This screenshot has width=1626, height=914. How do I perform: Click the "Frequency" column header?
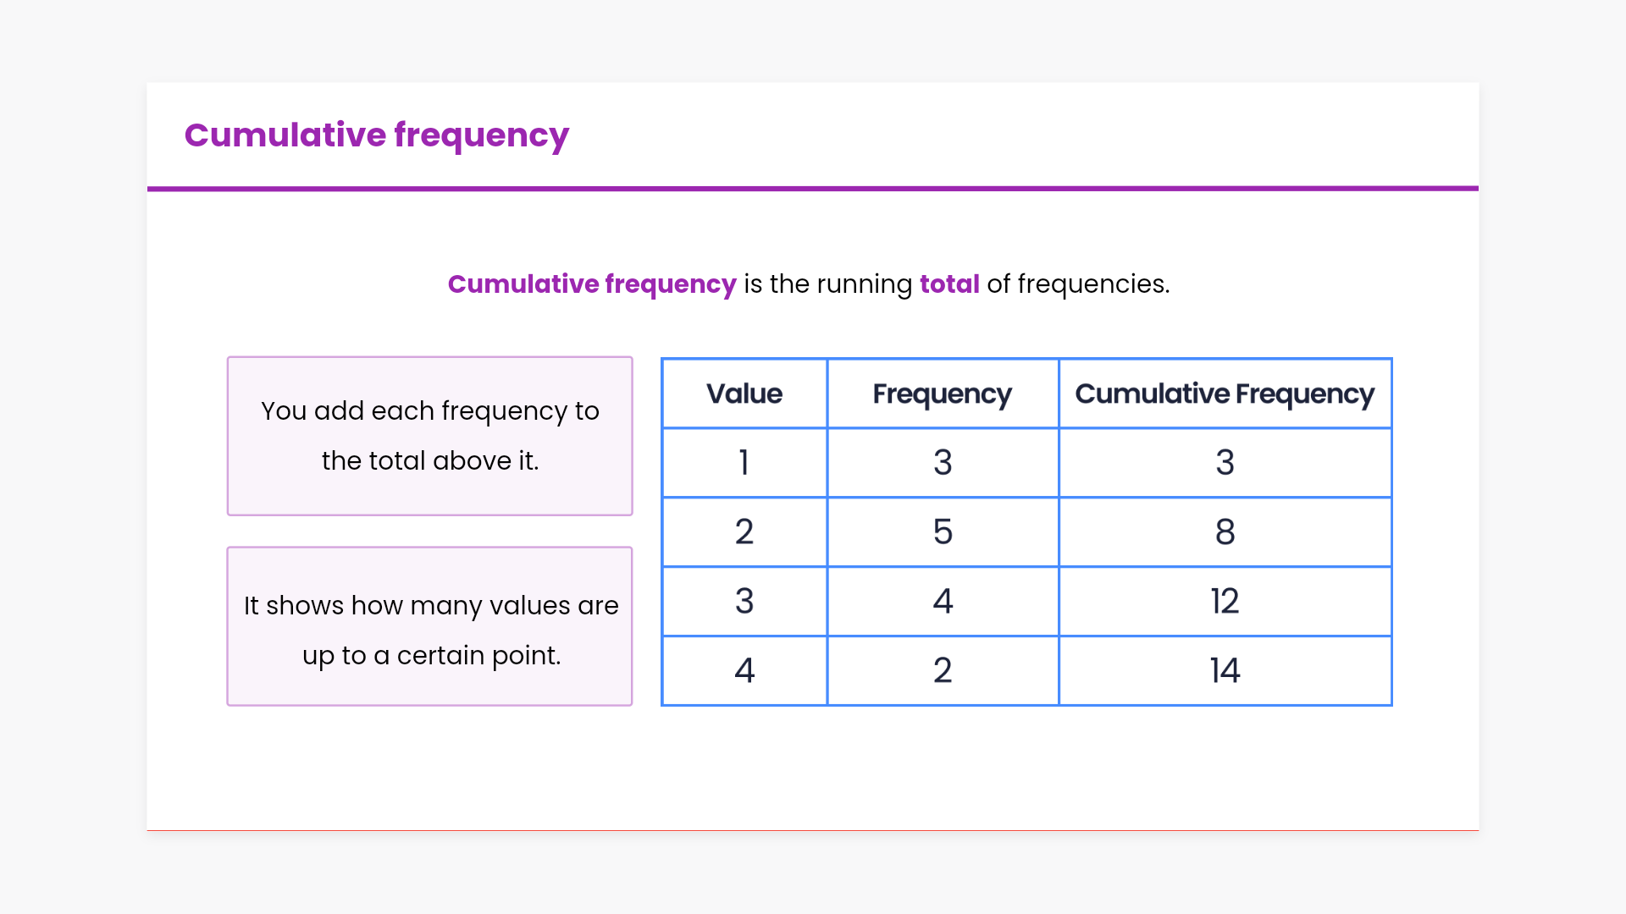[942, 394]
